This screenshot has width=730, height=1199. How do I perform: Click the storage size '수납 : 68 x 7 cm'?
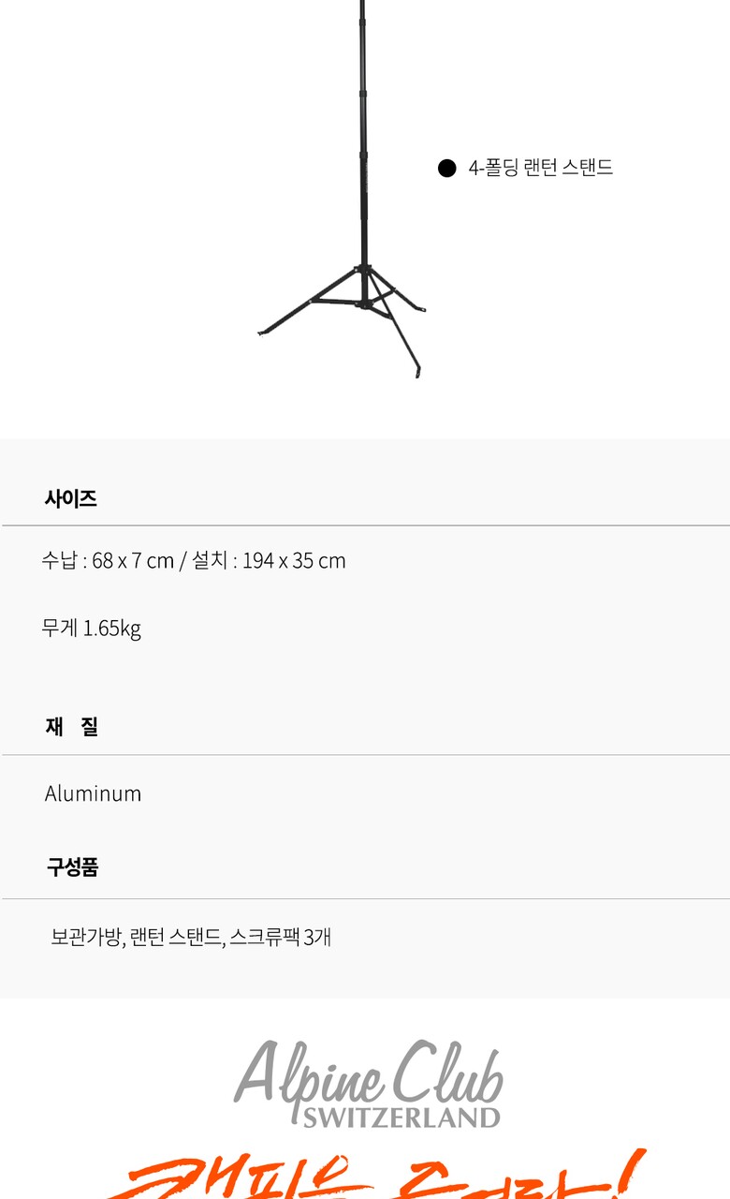[x=108, y=561]
